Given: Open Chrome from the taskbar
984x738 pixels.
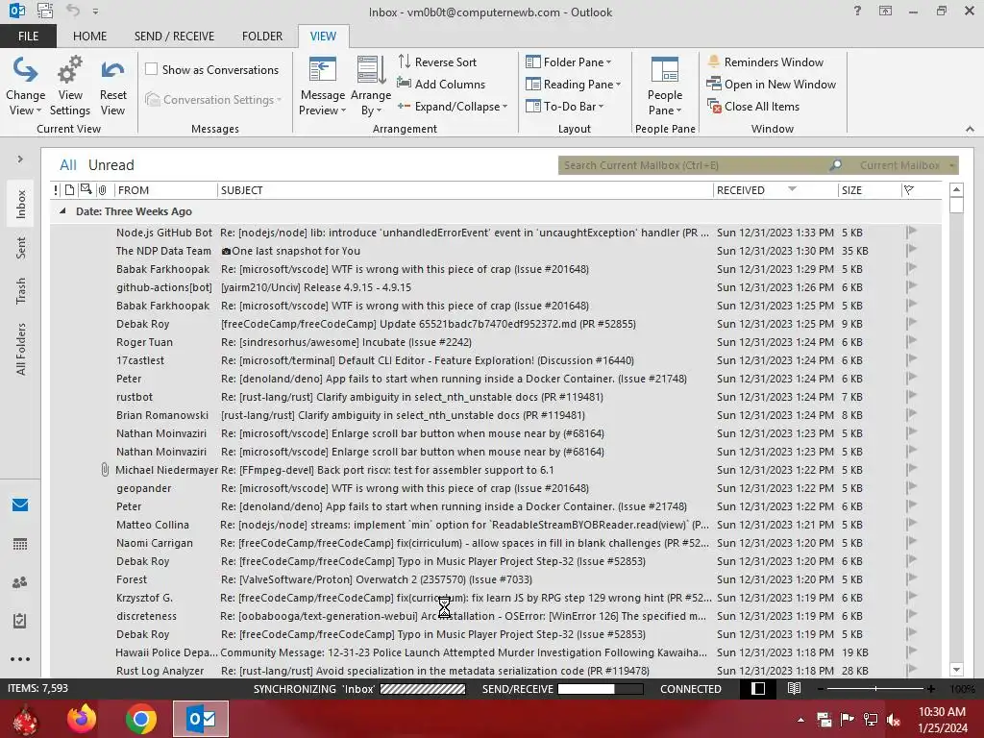Looking at the screenshot, I should (140, 719).
